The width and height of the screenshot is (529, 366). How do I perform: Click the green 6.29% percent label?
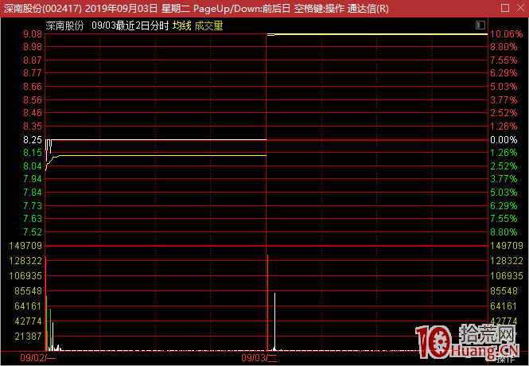504,206
